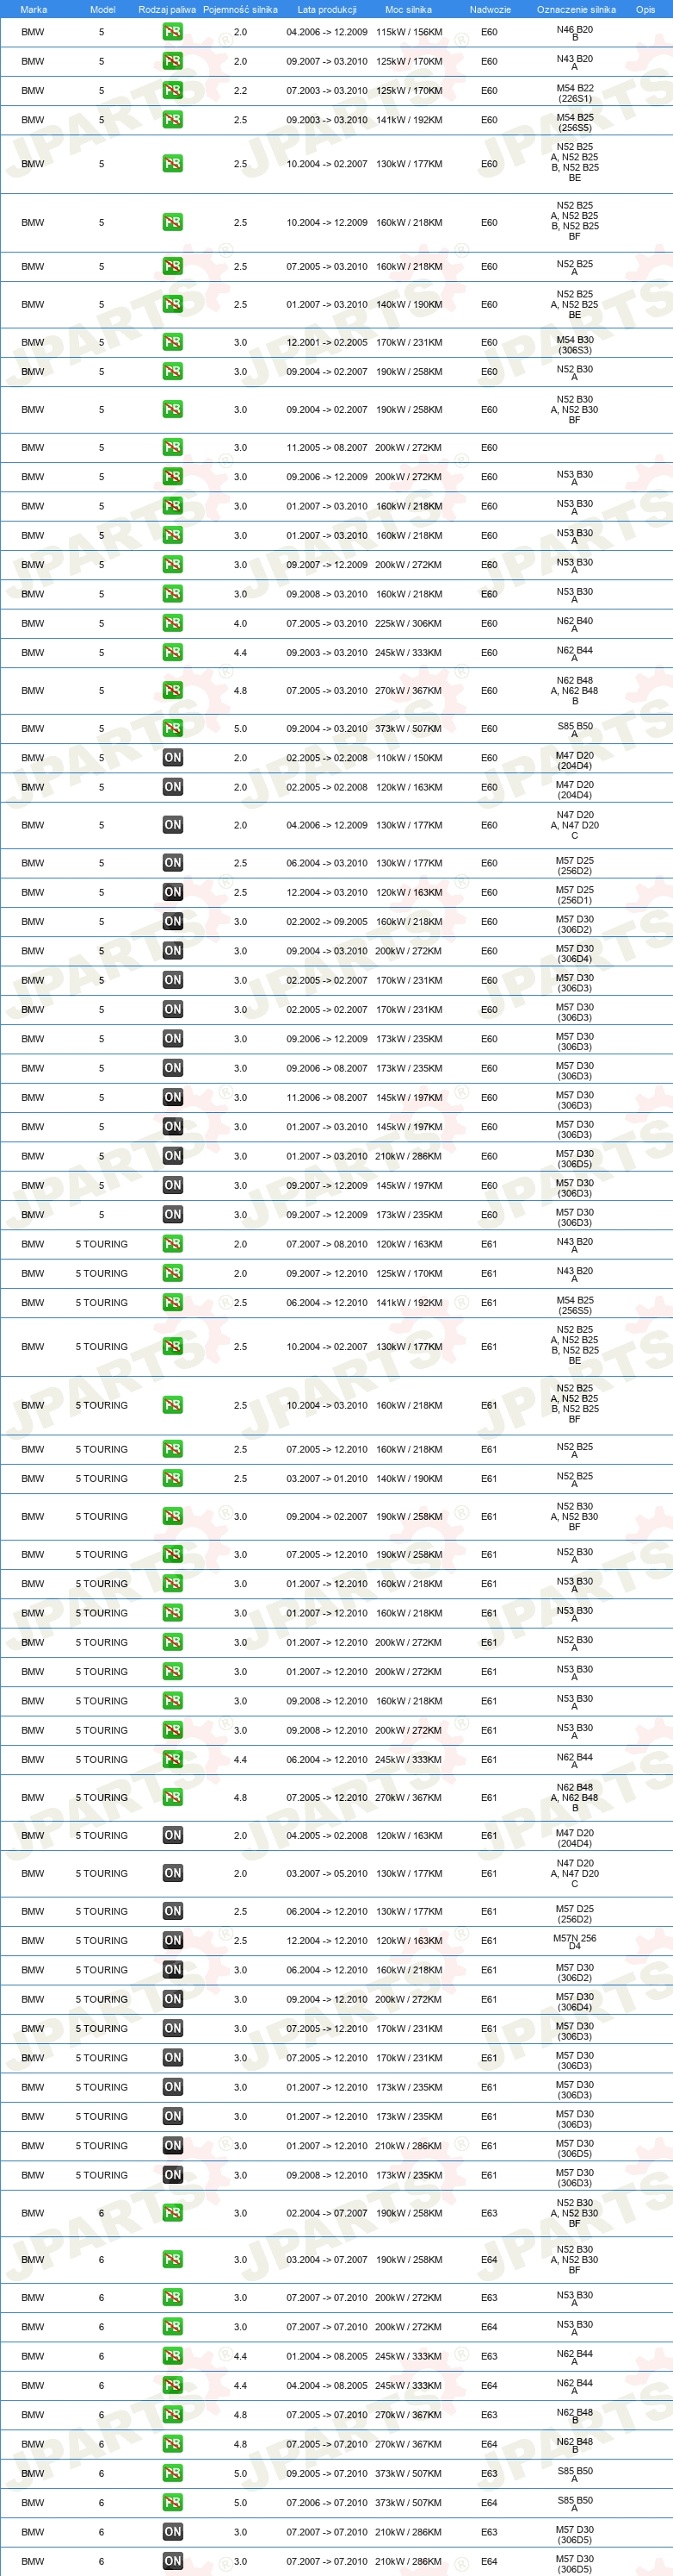
Task: Click ON icon in E60 210kW / 286KM row
Action: click(172, 1155)
